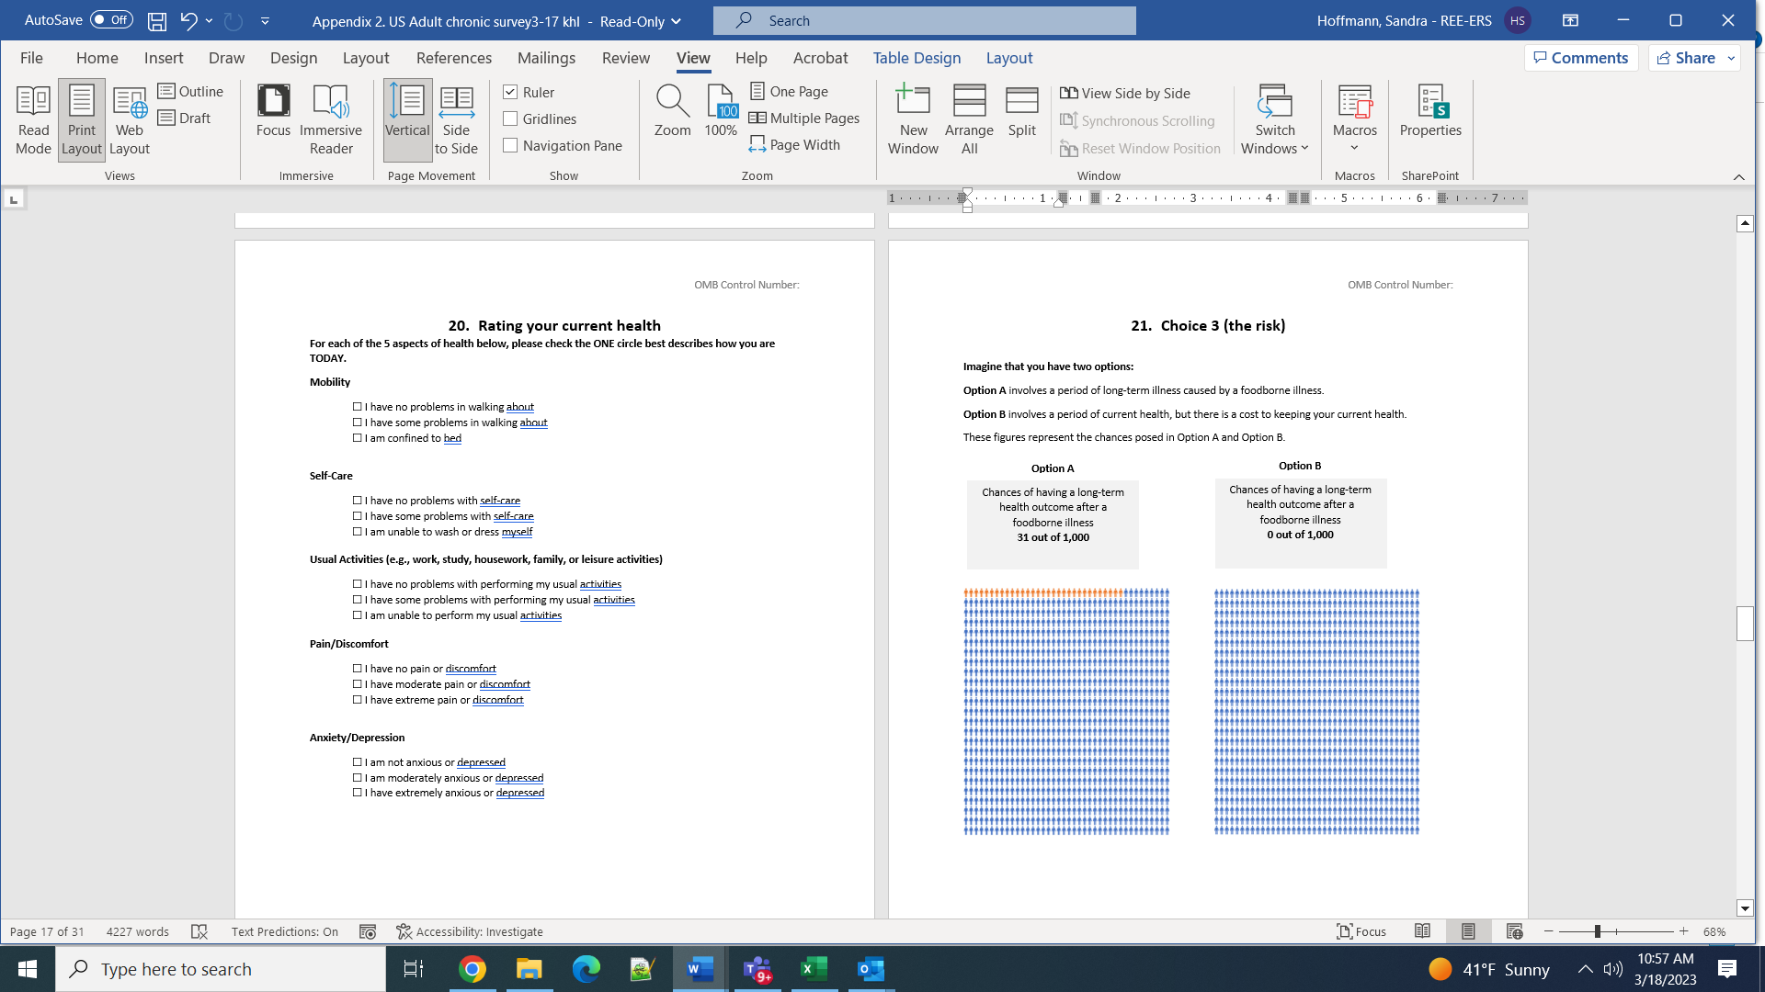Screen dimensions: 1765x992
Task: Check the Navigation Pane box
Action: [x=511, y=145]
